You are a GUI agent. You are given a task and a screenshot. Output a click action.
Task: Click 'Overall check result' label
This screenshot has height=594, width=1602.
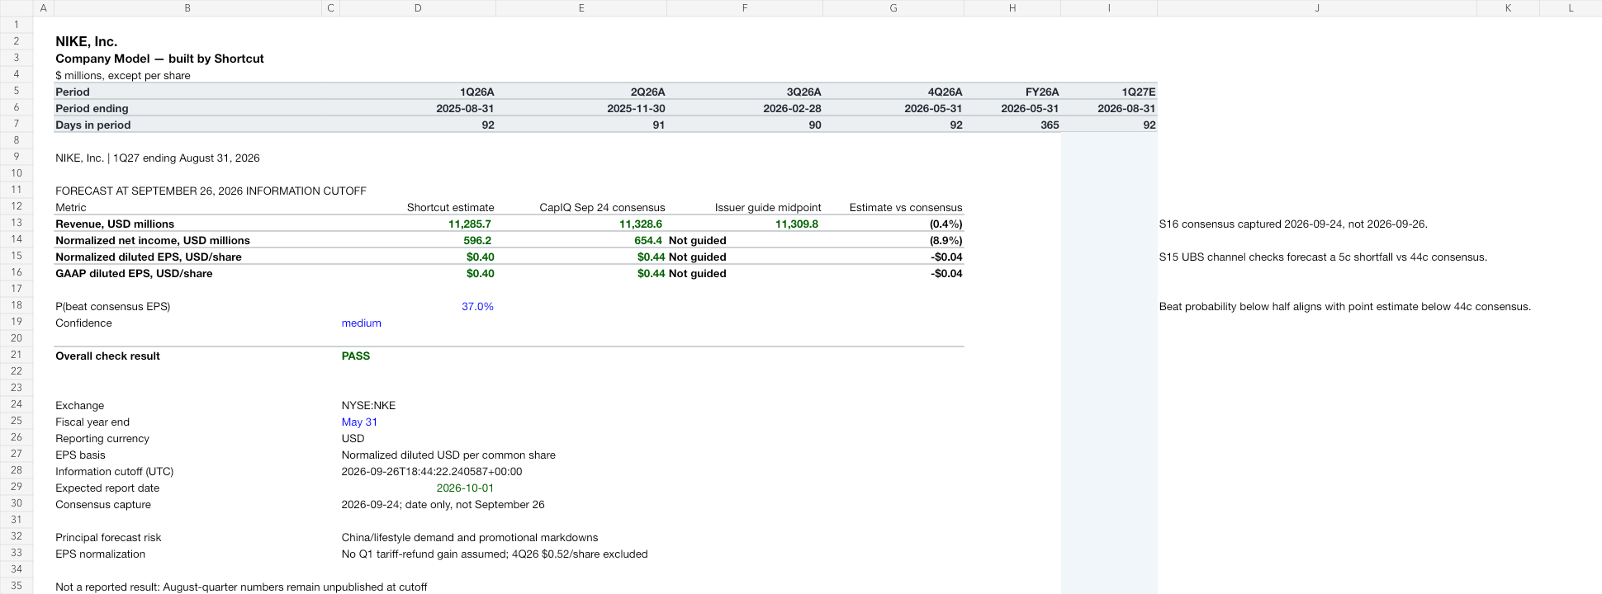pyautogui.click(x=107, y=356)
